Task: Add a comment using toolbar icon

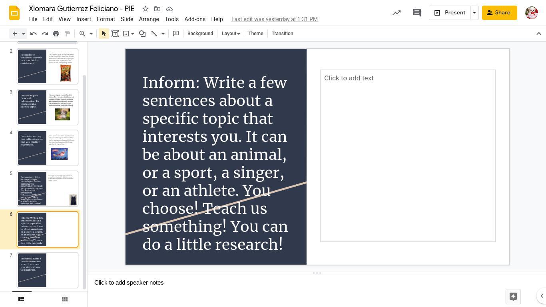Action: [x=176, y=34]
